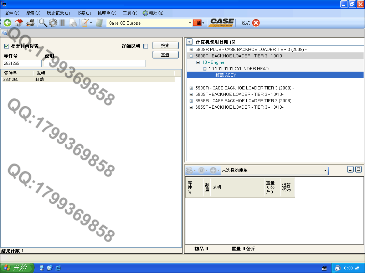Viewport: 365px width, 273px height.
Task: Open the 历史记录 menu
Action: (x=58, y=13)
